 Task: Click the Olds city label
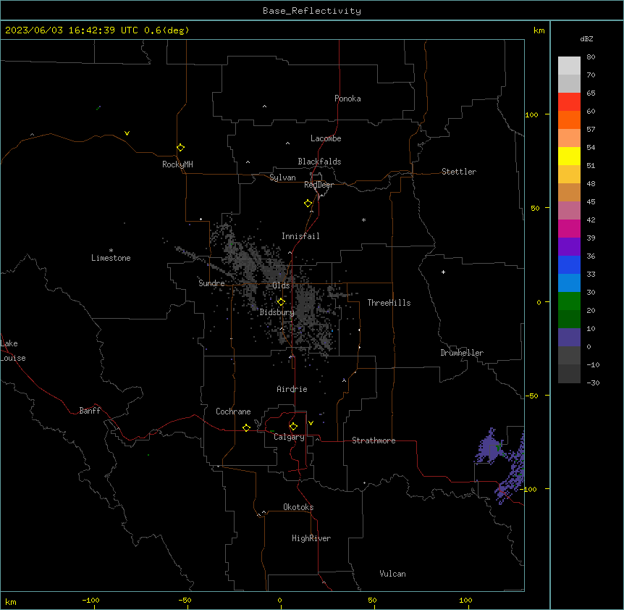(x=281, y=285)
